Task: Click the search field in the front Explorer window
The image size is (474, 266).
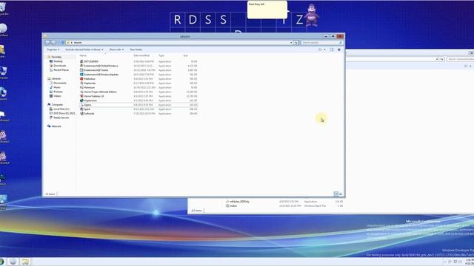Action: (x=321, y=43)
